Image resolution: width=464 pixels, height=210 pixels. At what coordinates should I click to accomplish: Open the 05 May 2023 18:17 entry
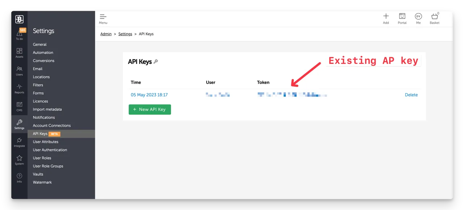click(x=149, y=95)
